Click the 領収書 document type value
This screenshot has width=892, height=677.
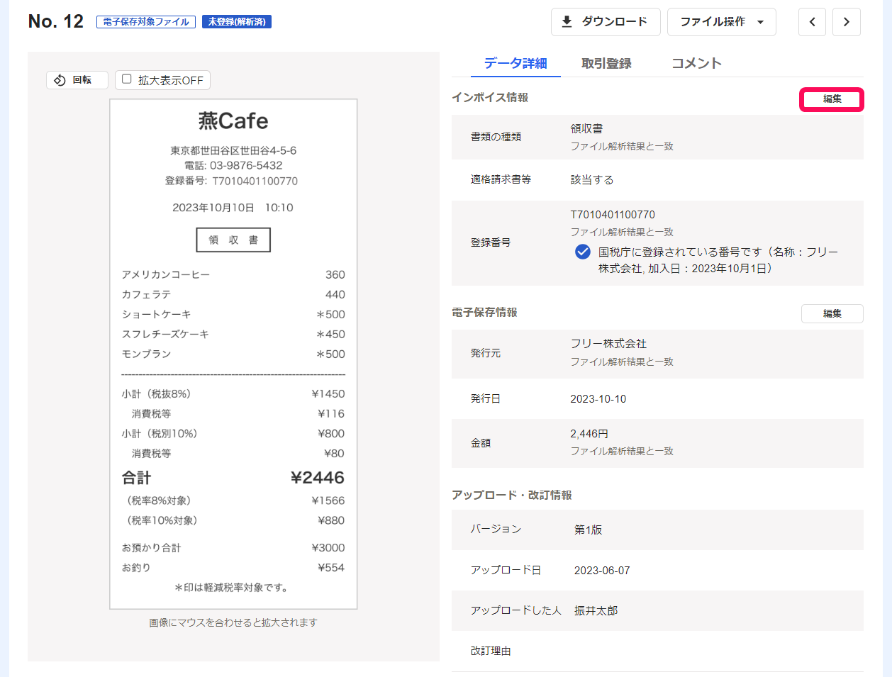point(586,128)
